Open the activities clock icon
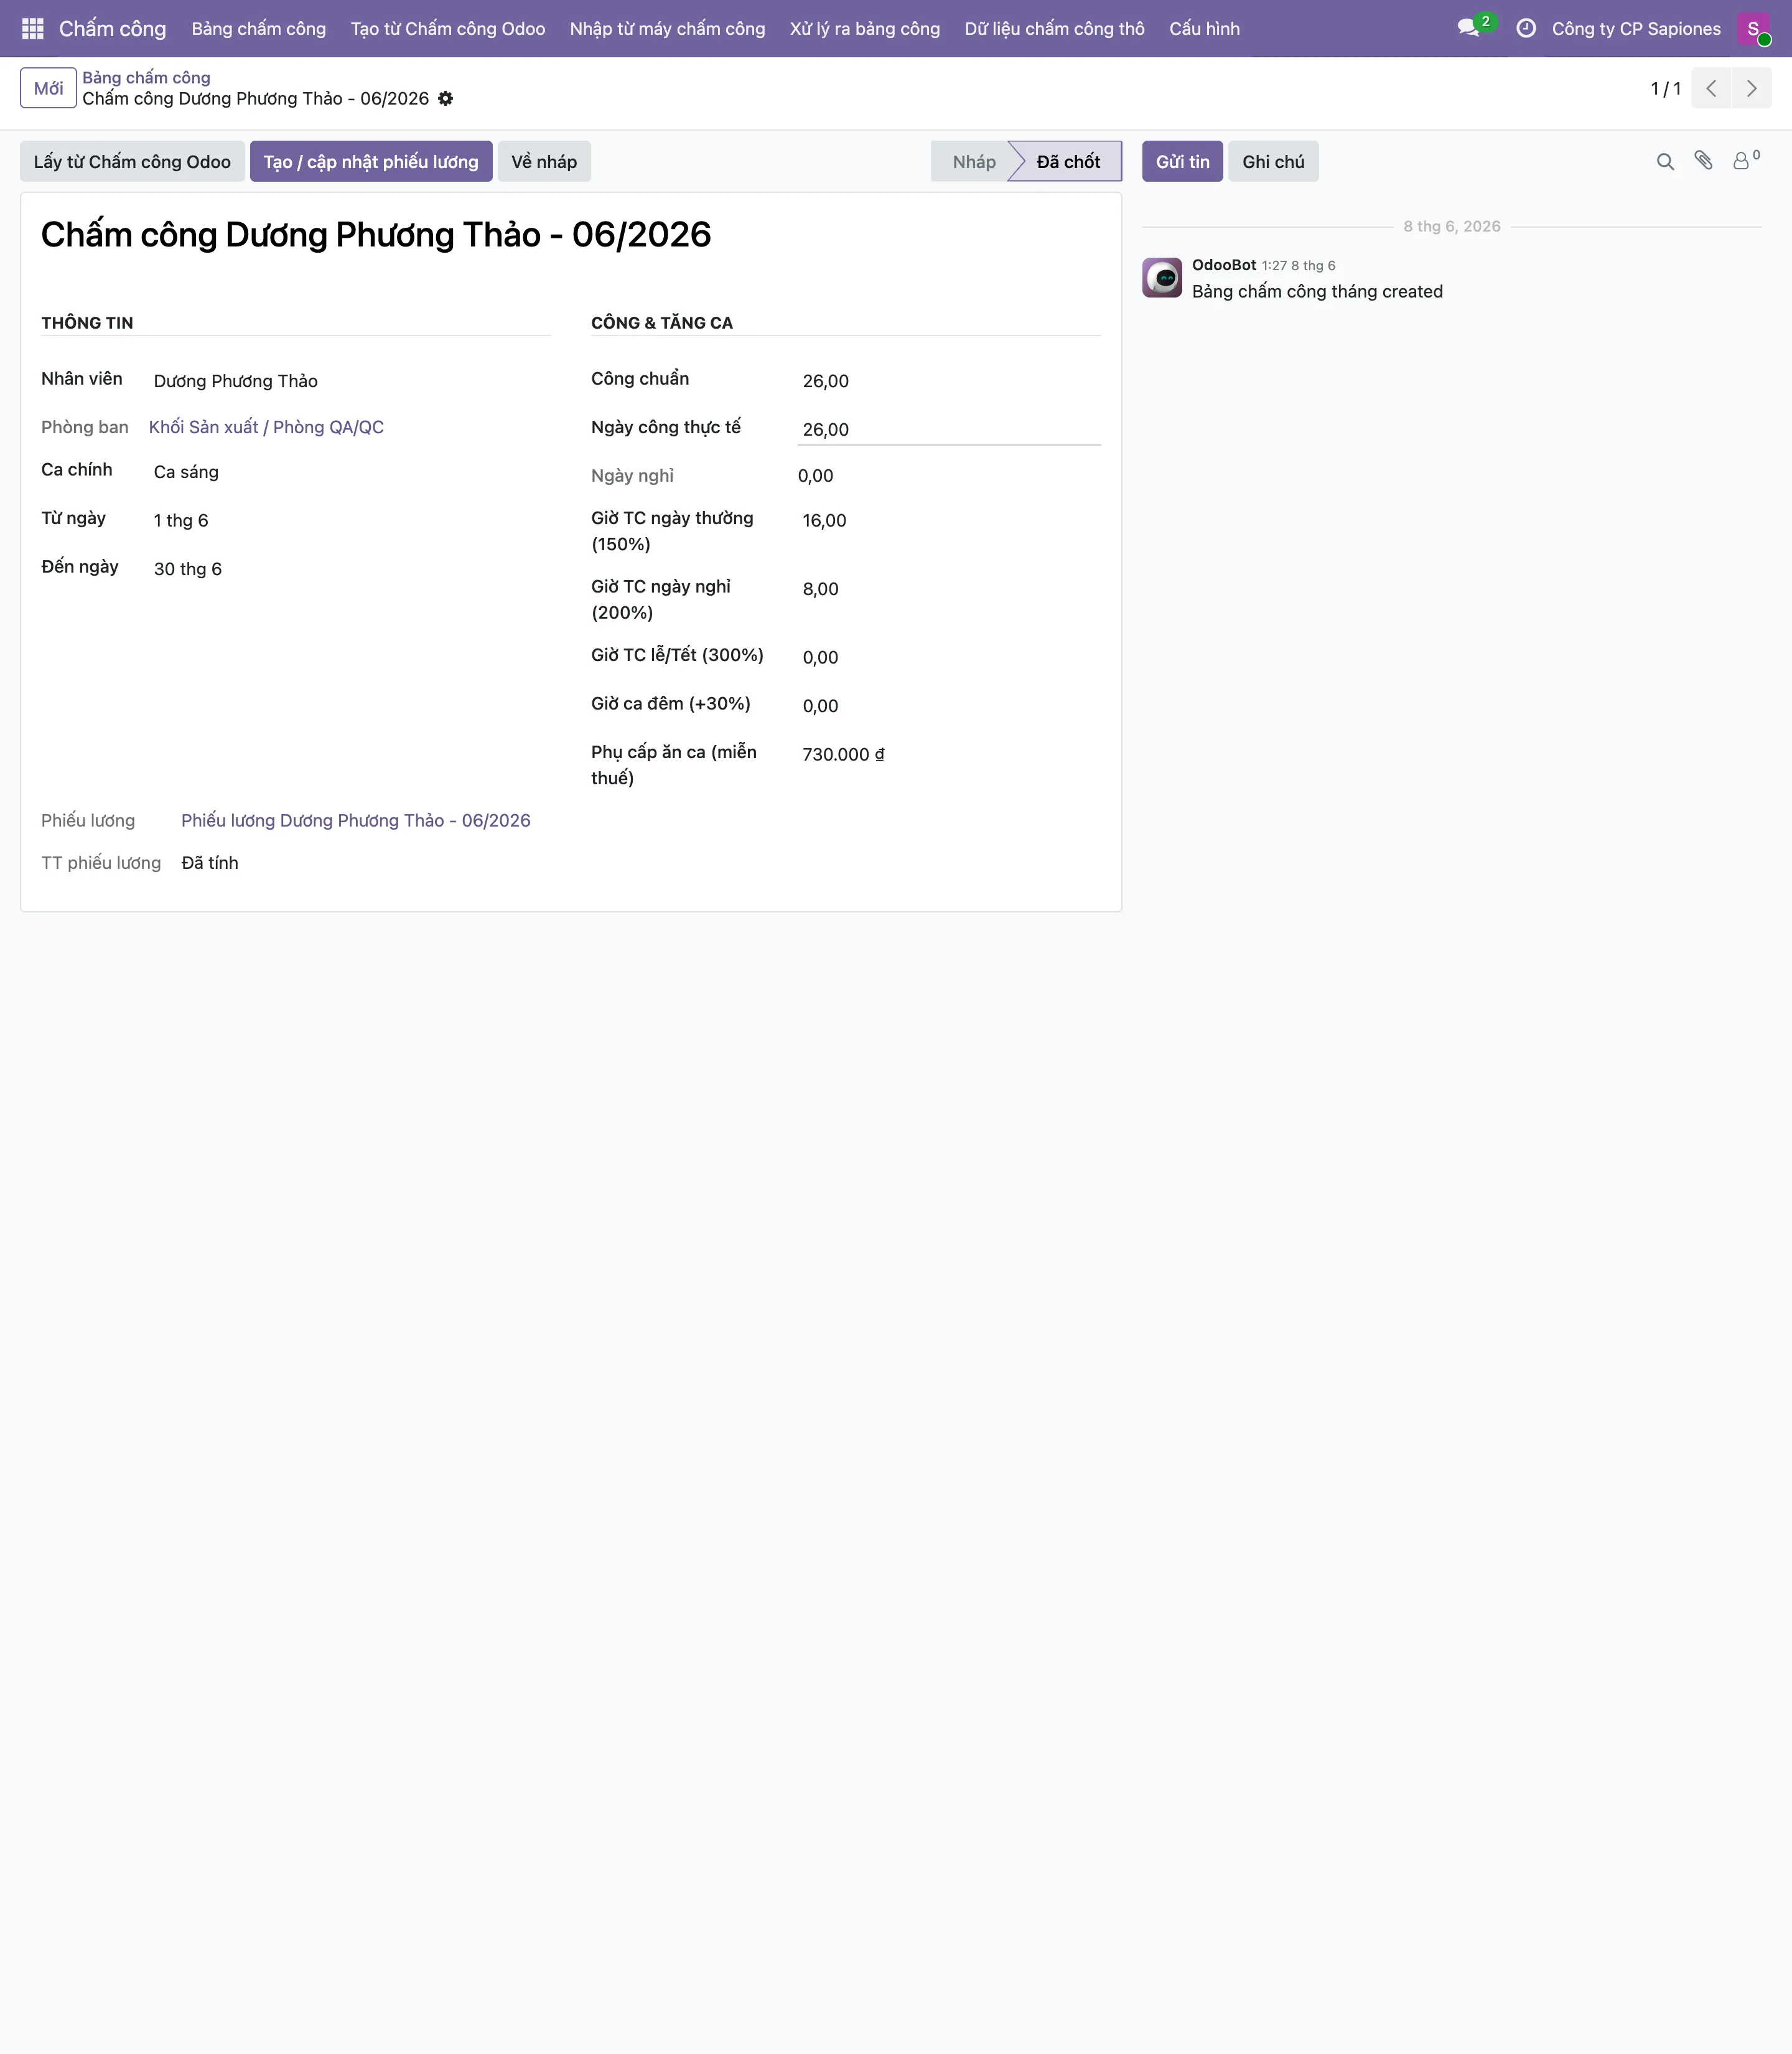 click(1526, 28)
